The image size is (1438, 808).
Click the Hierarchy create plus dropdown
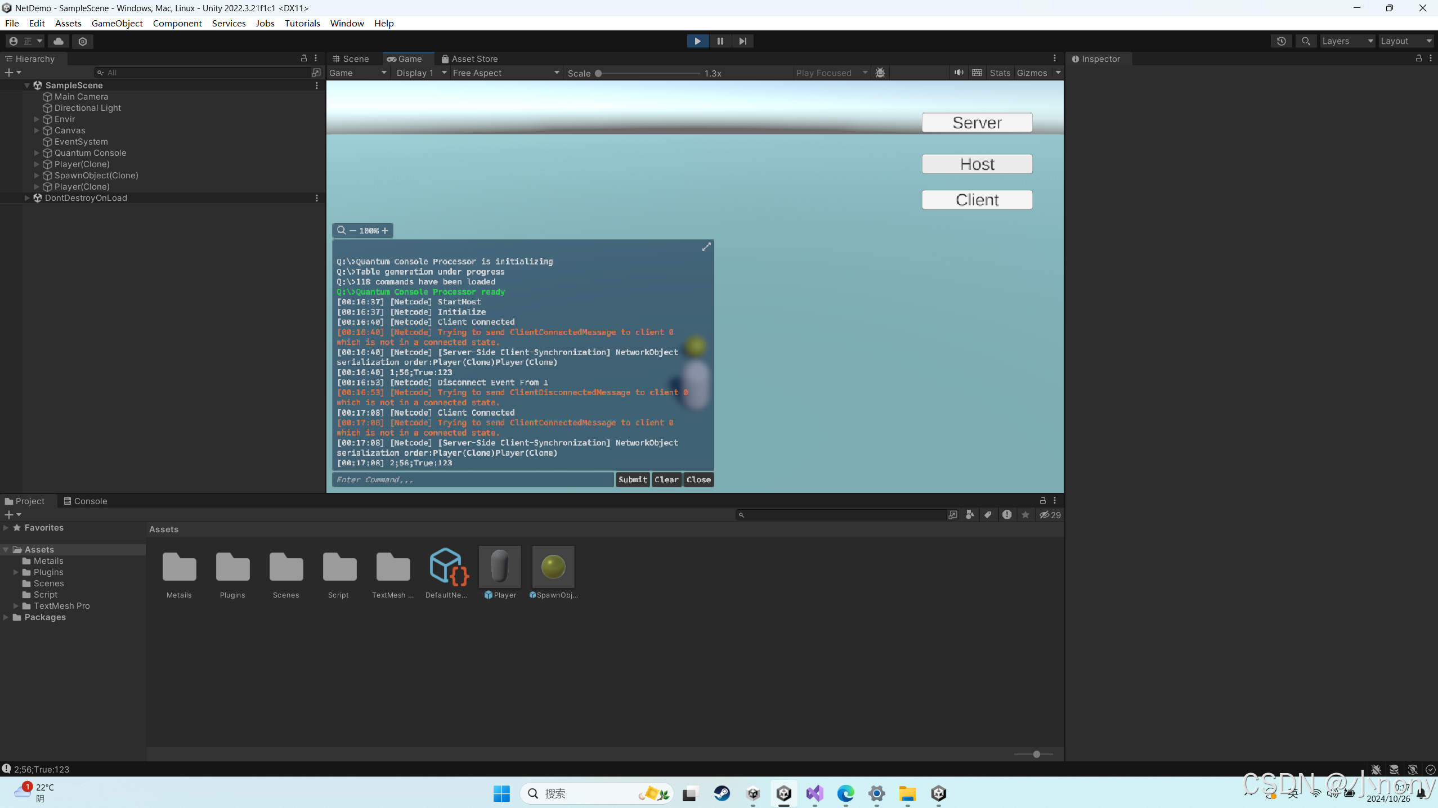pyautogui.click(x=12, y=73)
